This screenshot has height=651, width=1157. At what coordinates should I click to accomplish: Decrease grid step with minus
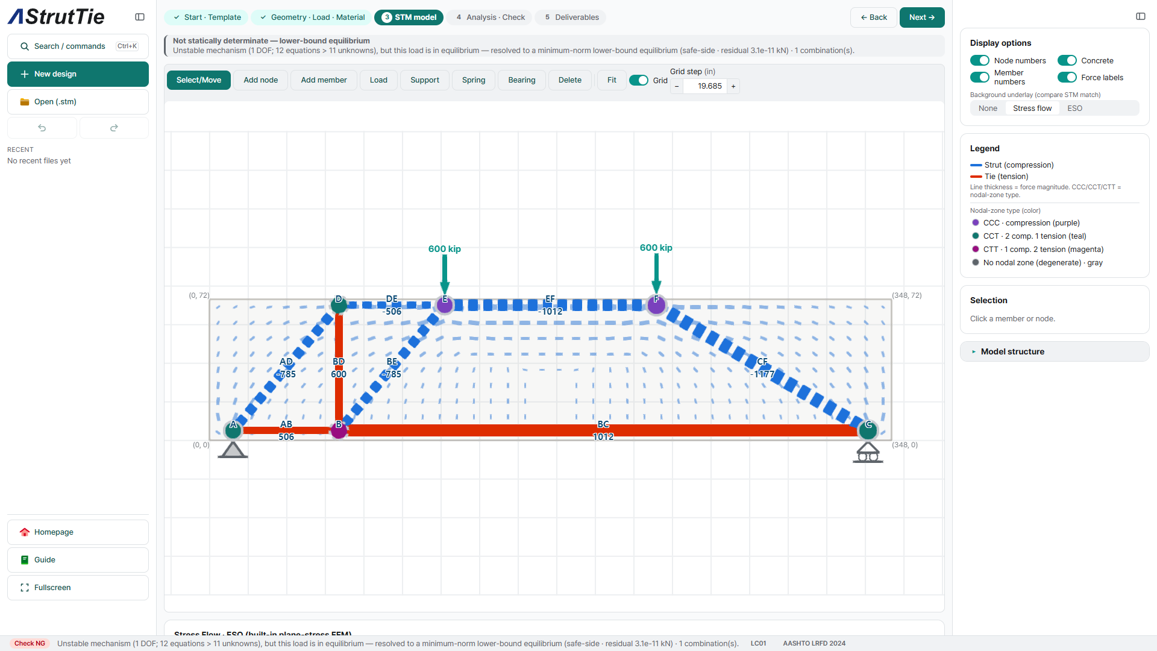pos(677,86)
